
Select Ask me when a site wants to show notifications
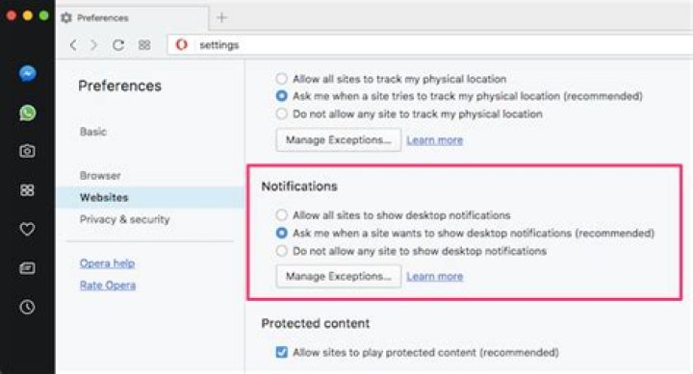281,233
